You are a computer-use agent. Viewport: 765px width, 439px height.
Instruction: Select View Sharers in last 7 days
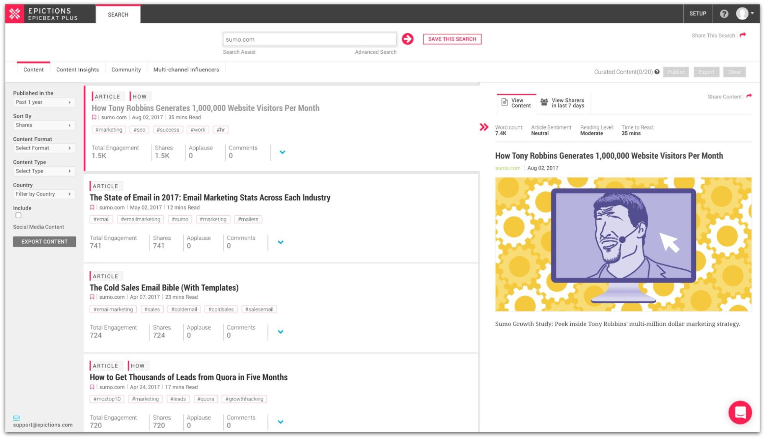pos(568,103)
